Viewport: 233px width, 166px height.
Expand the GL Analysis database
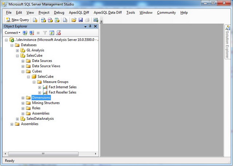point(17,51)
